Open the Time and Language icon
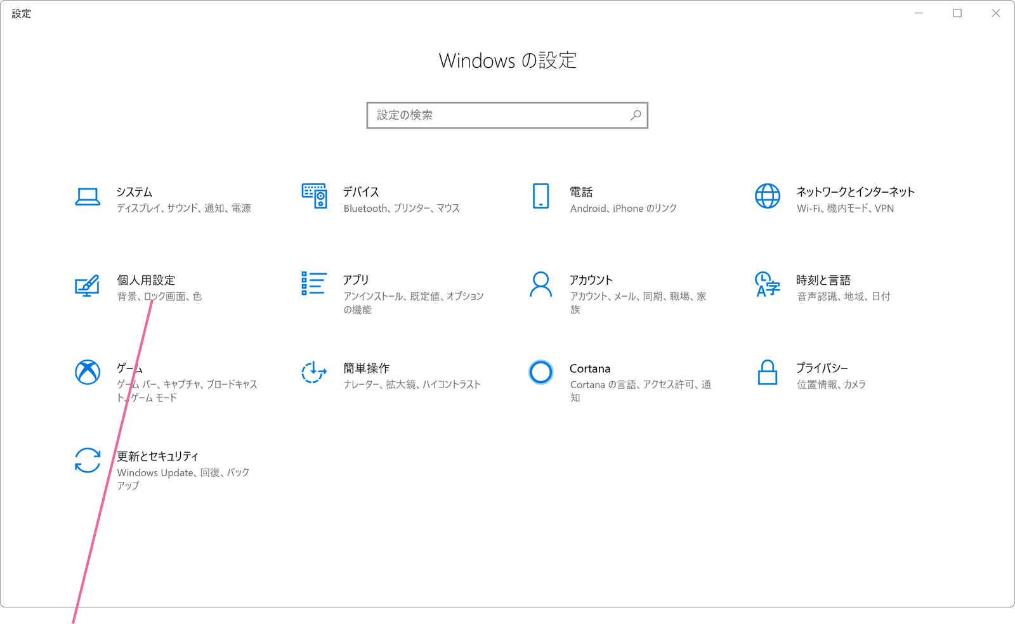The height and width of the screenshot is (624, 1015). coord(767,284)
